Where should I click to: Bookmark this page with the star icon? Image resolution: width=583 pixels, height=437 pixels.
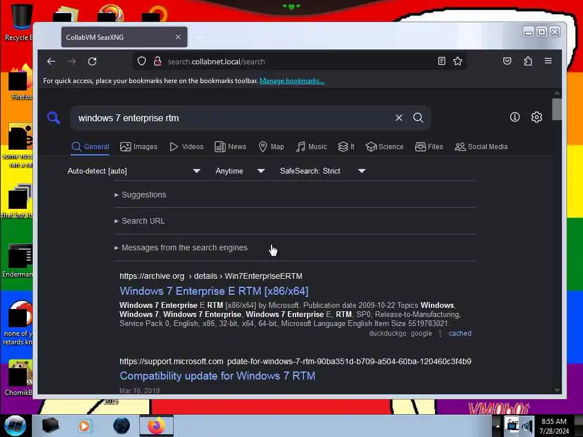click(x=458, y=61)
